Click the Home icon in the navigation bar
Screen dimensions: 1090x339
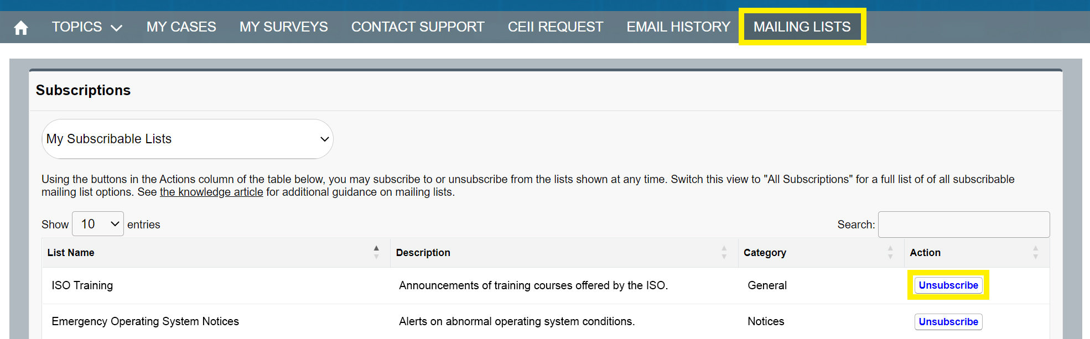(20, 26)
